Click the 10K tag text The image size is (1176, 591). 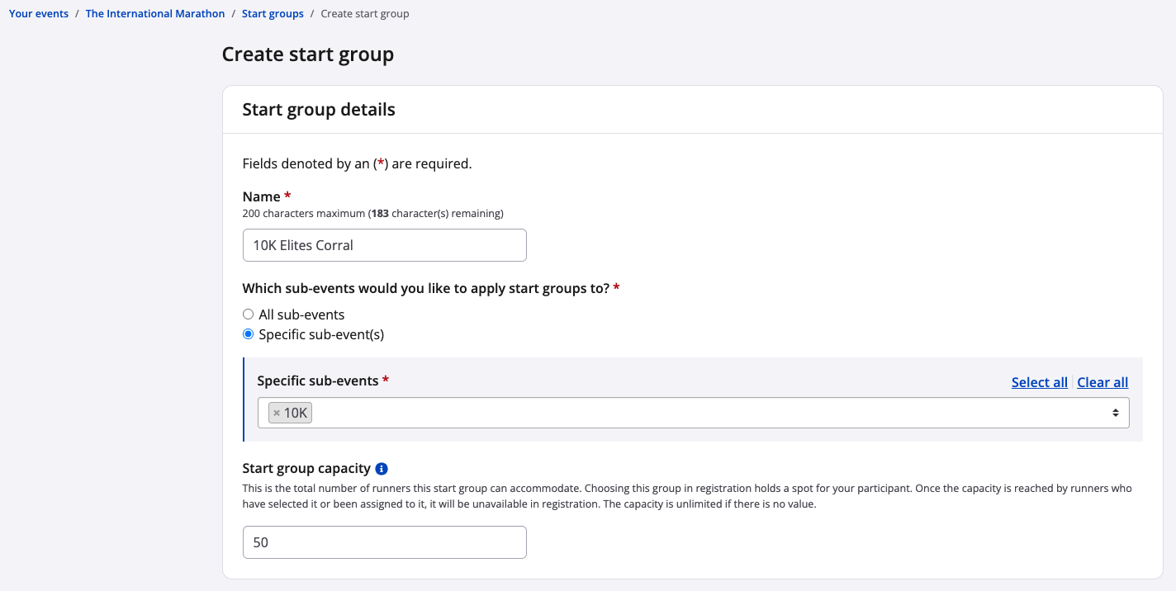pyautogui.click(x=296, y=414)
